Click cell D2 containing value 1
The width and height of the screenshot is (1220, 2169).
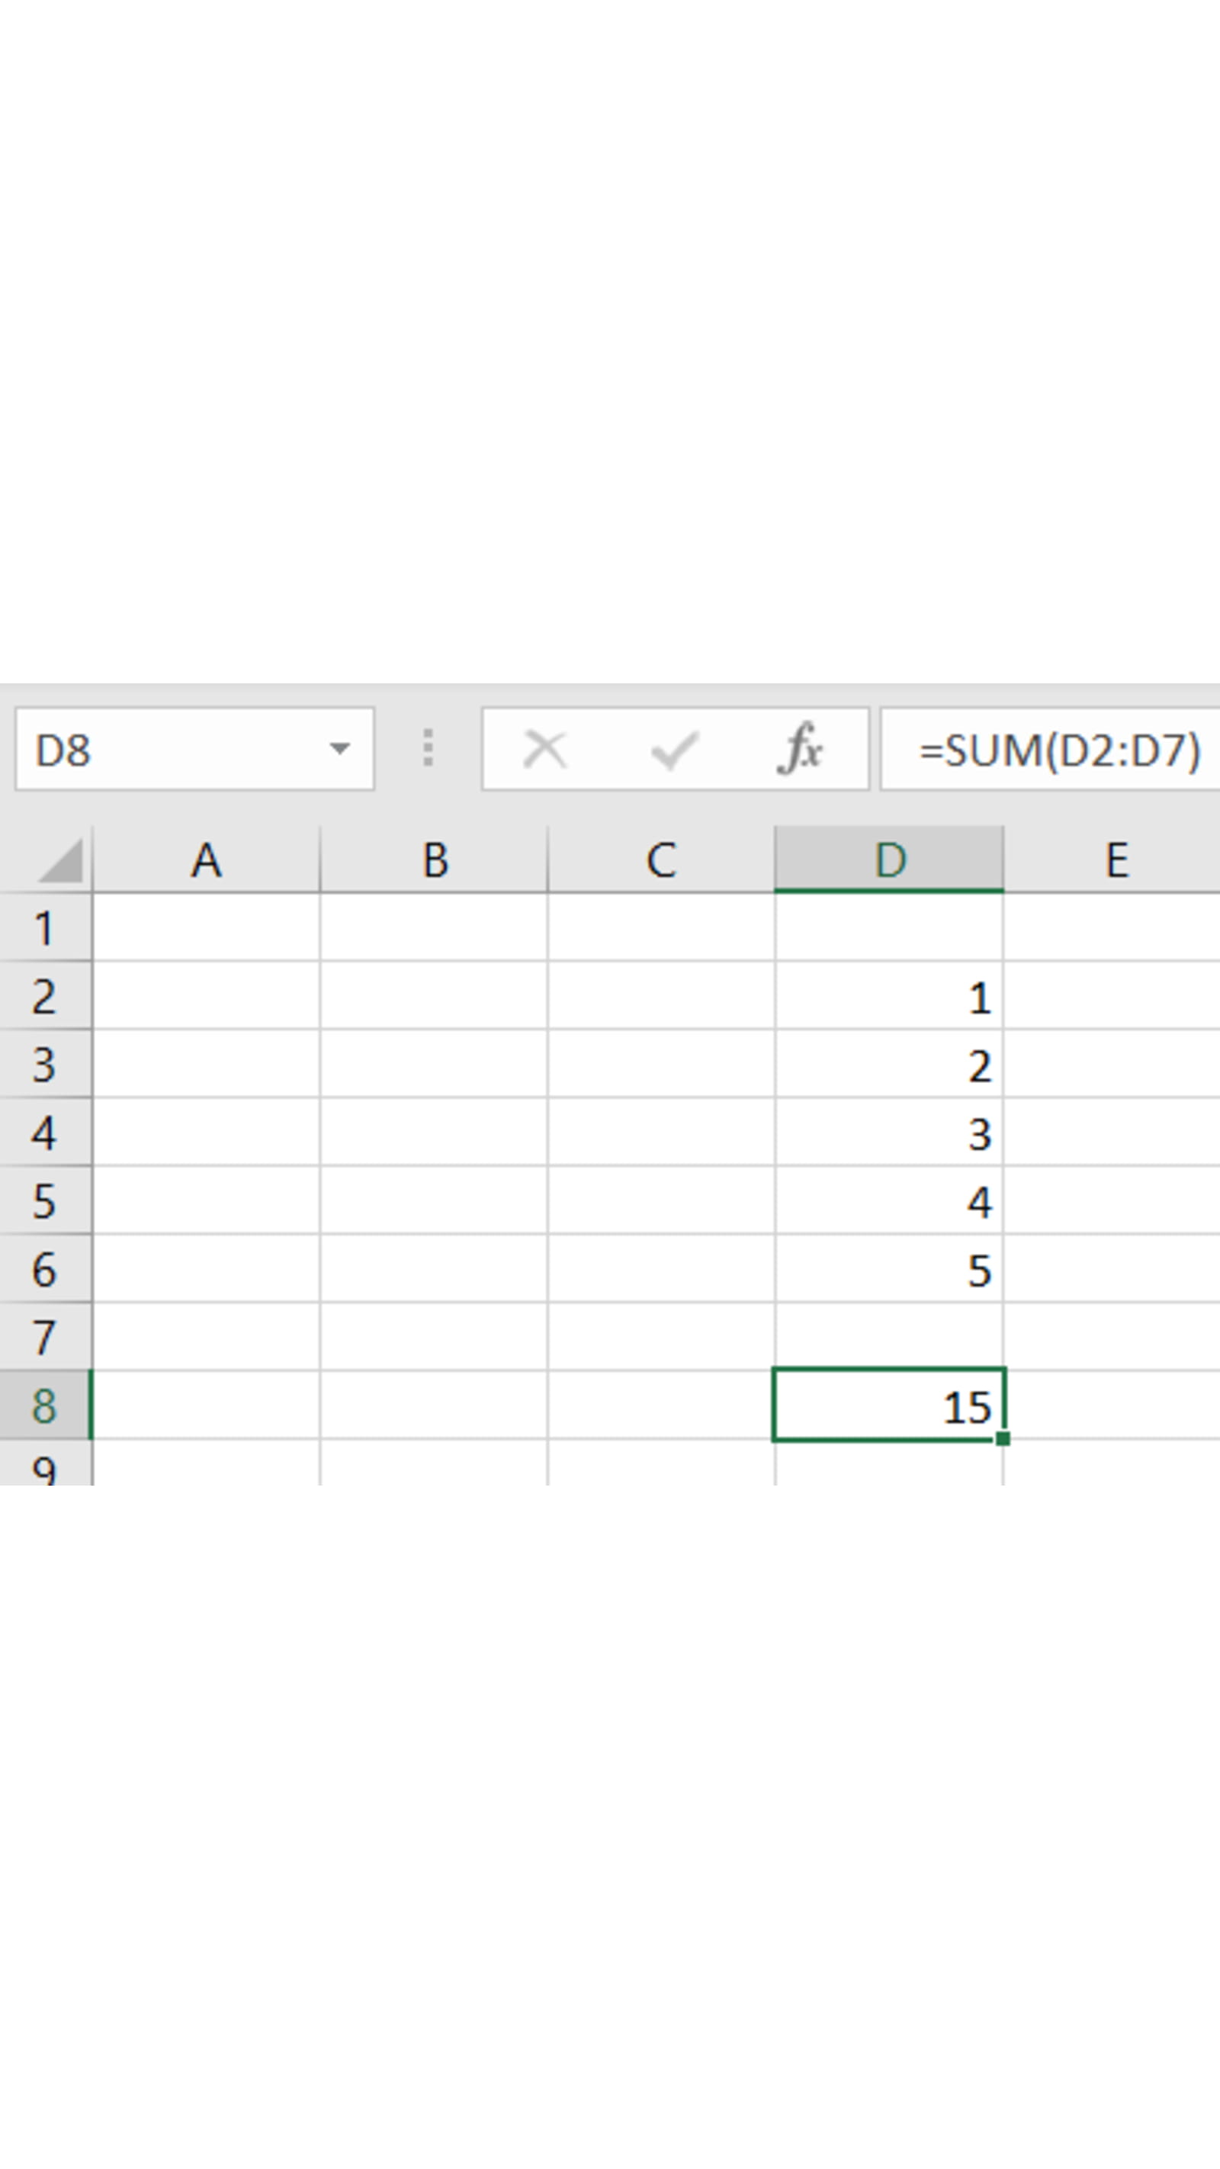tap(889, 996)
